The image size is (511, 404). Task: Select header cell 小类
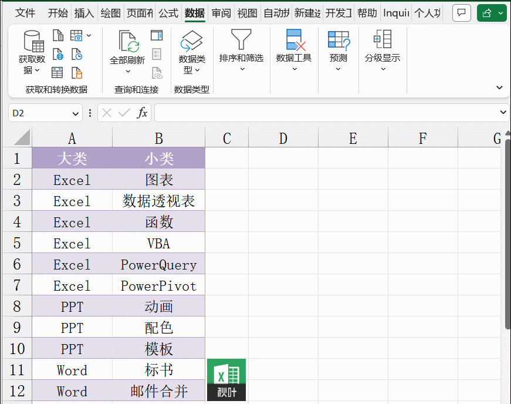(x=159, y=158)
